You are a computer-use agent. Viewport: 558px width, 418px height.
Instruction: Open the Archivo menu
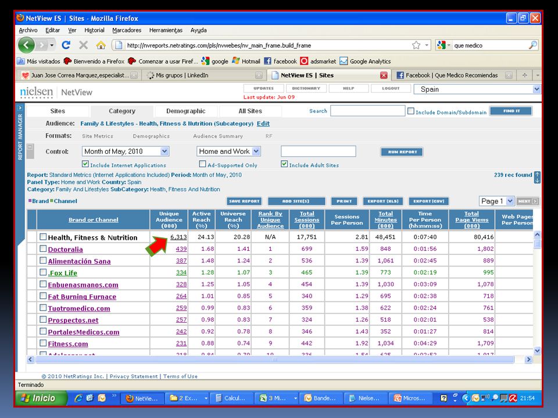(28, 30)
